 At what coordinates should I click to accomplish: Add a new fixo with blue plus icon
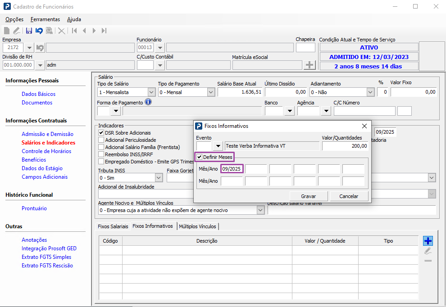(x=428, y=241)
